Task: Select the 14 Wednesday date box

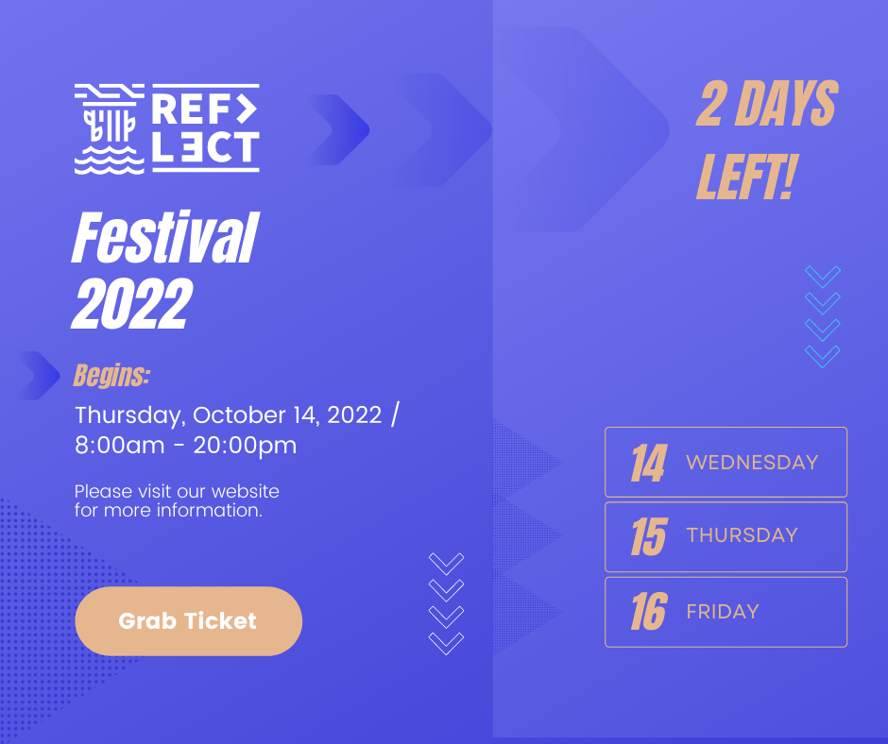Action: 726,462
